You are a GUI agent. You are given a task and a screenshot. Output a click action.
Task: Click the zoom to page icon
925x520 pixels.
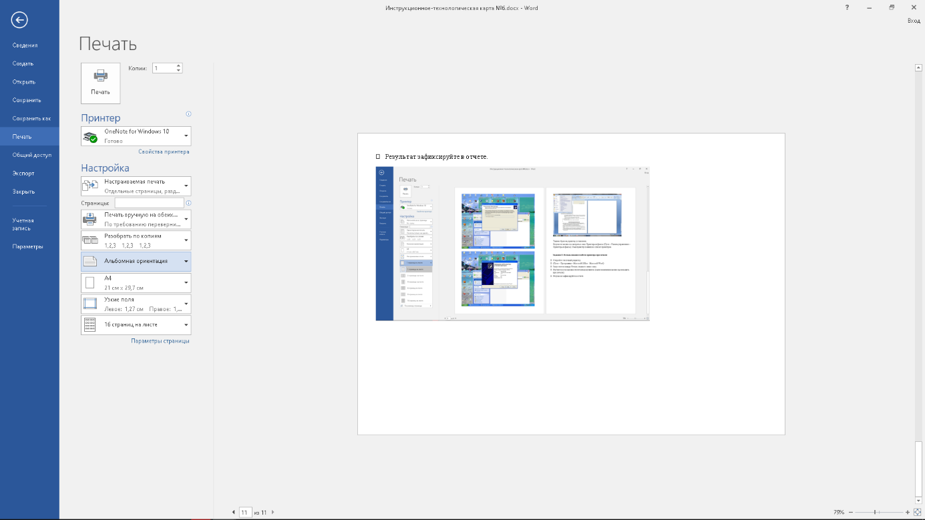917,512
